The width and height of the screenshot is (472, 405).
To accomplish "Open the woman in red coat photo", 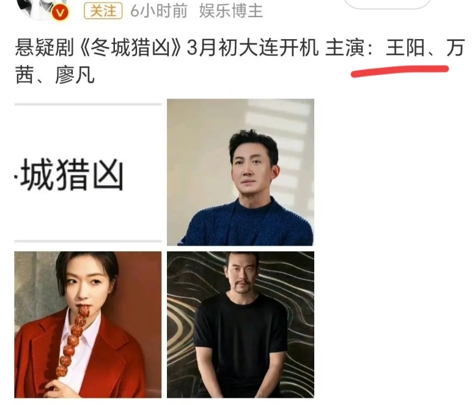I will coord(88,324).
